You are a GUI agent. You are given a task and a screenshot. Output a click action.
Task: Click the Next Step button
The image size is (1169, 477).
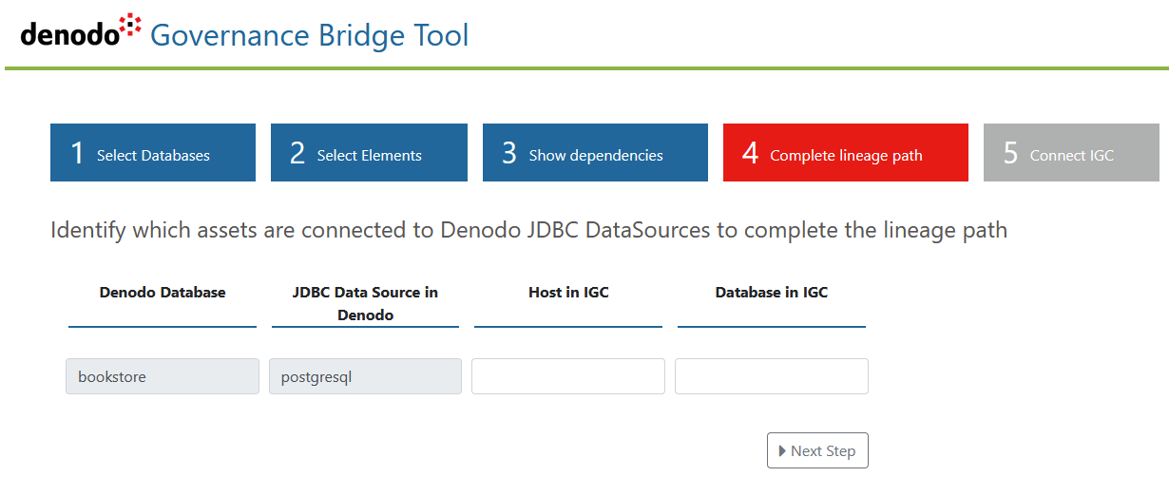(x=817, y=450)
